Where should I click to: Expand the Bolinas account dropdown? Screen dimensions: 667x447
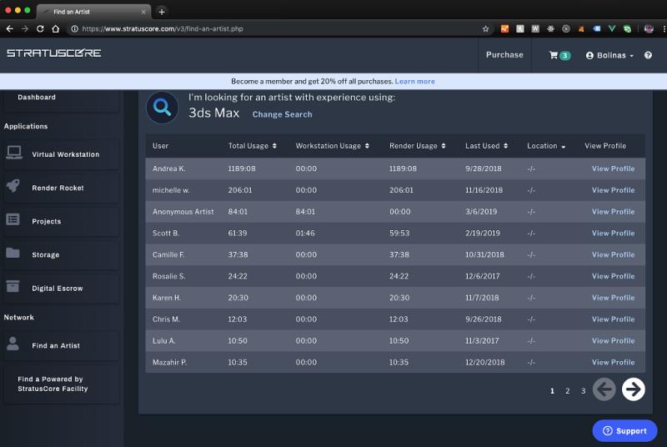[x=609, y=55]
